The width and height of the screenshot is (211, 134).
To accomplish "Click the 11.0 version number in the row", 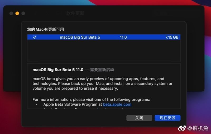I will (123, 37).
